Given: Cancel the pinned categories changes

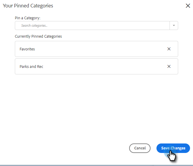Looking at the screenshot, I should pyautogui.click(x=140, y=148).
